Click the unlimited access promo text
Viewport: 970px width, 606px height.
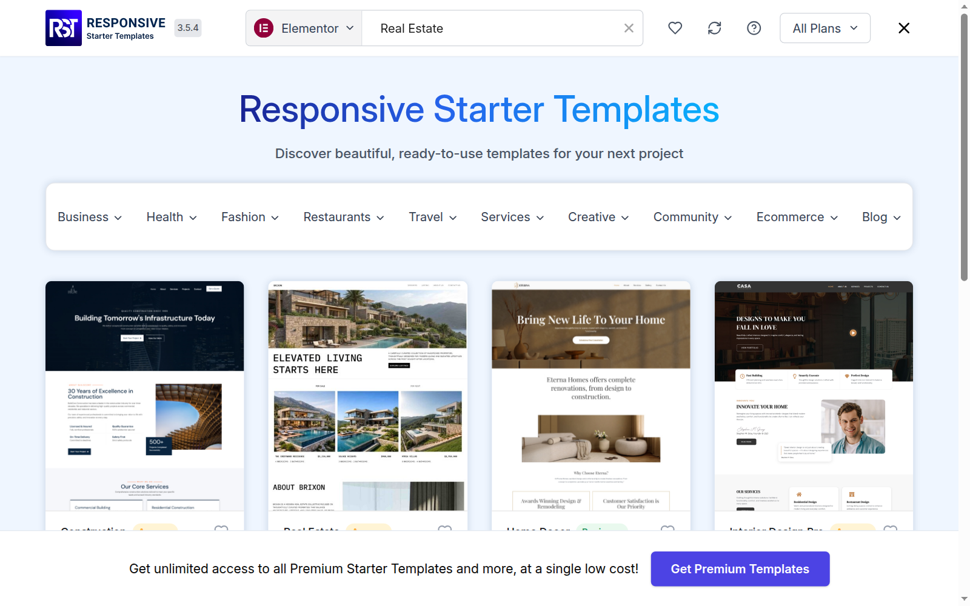coord(384,568)
